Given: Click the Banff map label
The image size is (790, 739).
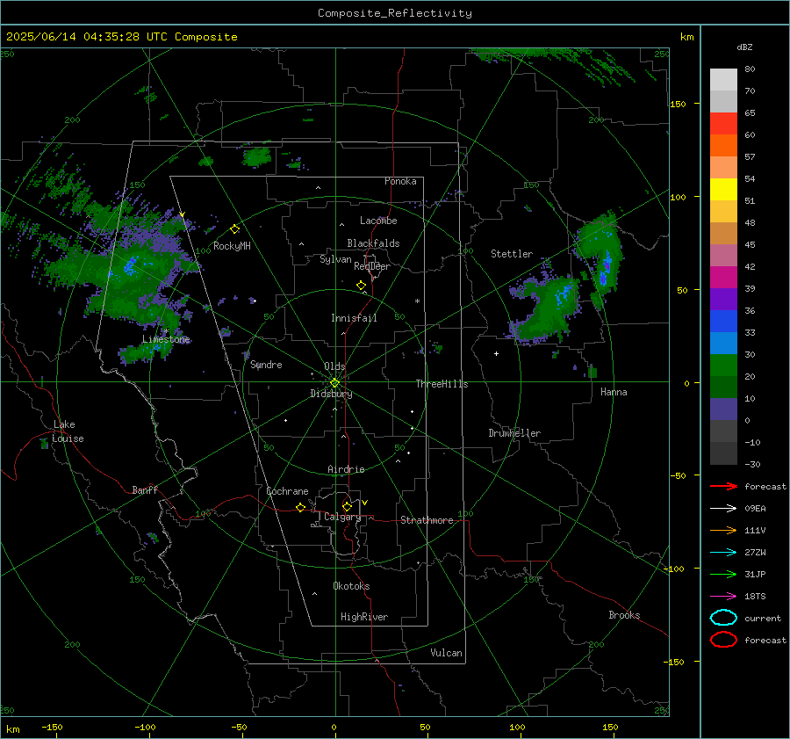Looking at the screenshot, I should click(x=145, y=490).
